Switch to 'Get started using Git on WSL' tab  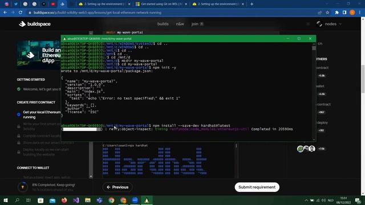[x=162, y=4]
